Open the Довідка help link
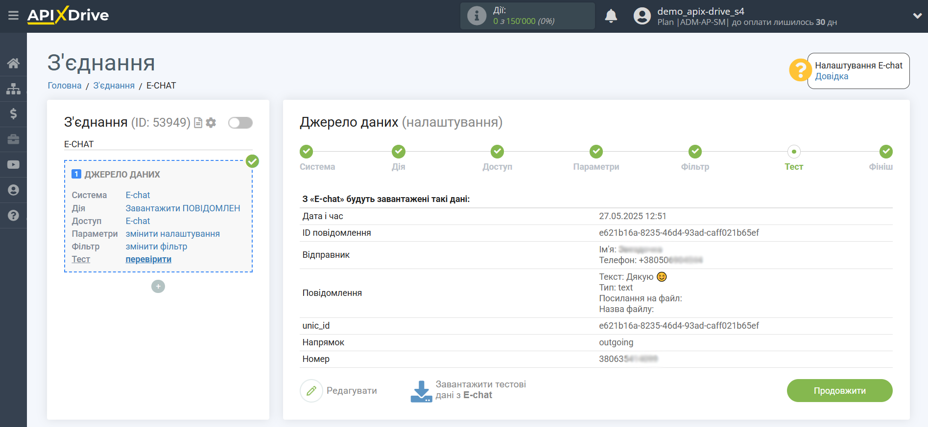This screenshot has height=427, width=928. coord(832,76)
